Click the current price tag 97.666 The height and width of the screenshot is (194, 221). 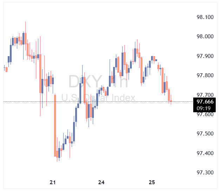click(204, 102)
